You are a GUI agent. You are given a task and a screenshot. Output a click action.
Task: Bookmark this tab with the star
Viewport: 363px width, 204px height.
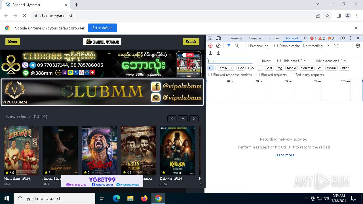point(327,16)
